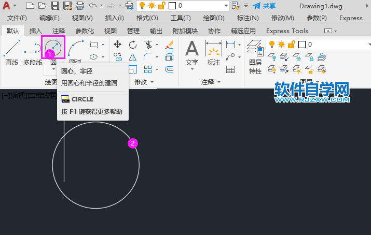The height and width of the screenshot is (235, 371).
Task: Click the Share (共享) button
Action: click(x=265, y=6)
